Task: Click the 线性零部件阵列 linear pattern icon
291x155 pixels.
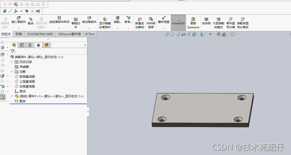Action: [59, 18]
